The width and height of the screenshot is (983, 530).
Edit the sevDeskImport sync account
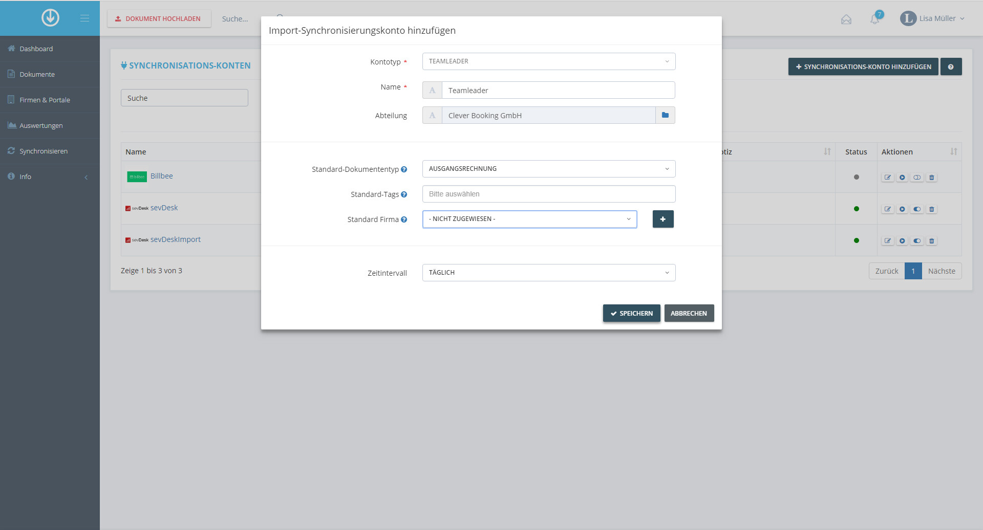(x=888, y=241)
